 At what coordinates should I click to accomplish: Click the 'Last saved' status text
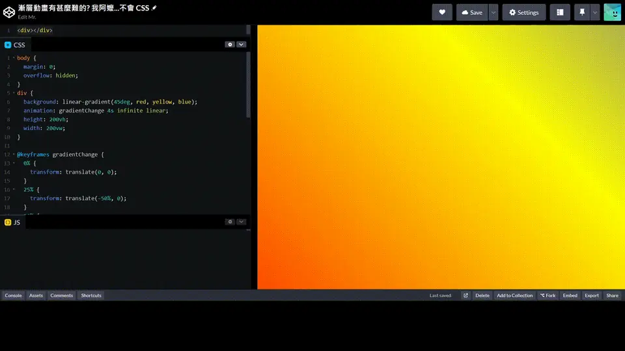tap(441, 295)
